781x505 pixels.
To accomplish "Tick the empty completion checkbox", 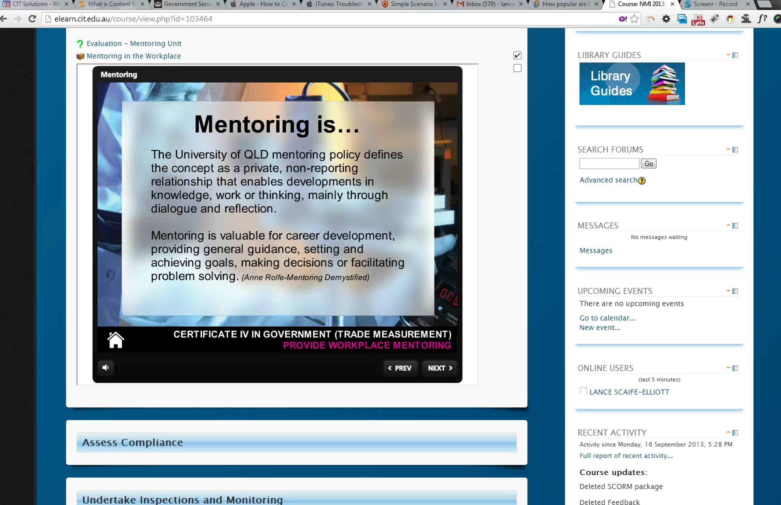I will point(517,68).
